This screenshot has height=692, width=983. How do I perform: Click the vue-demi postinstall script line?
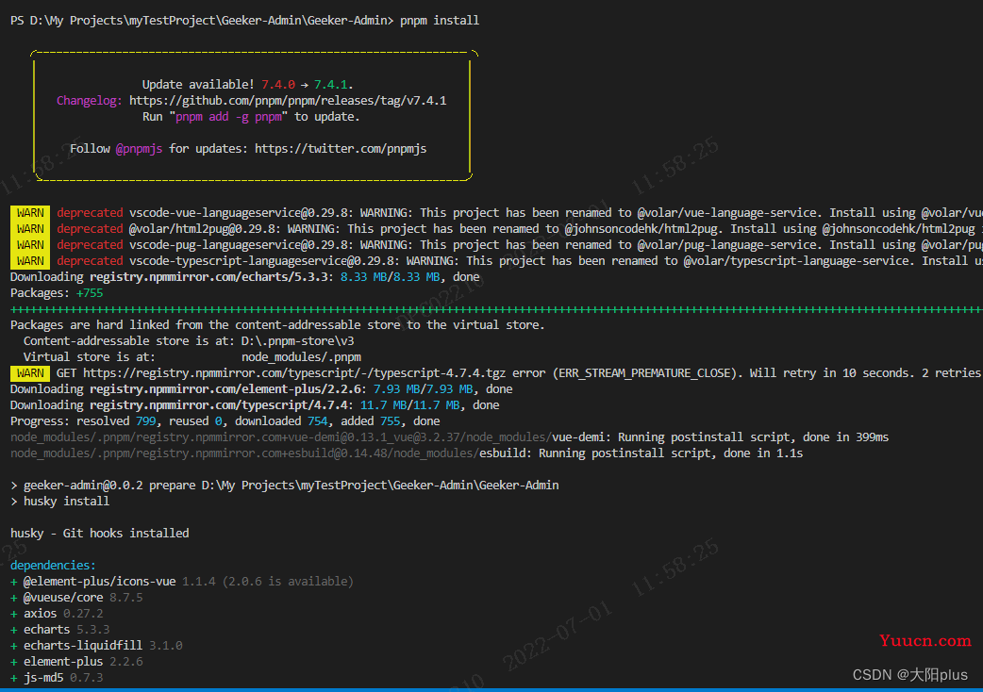tap(449, 437)
